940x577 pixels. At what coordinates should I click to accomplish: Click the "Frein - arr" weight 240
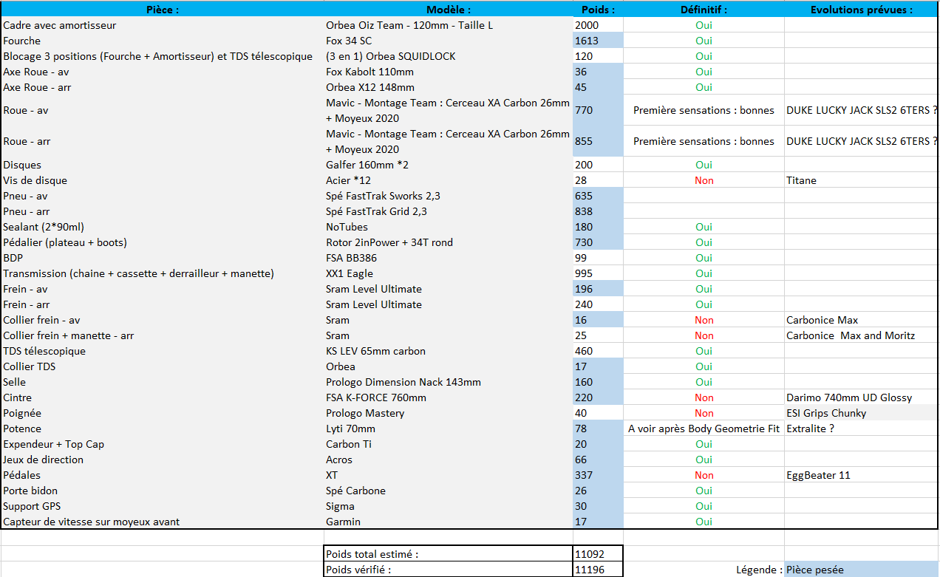point(598,304)
